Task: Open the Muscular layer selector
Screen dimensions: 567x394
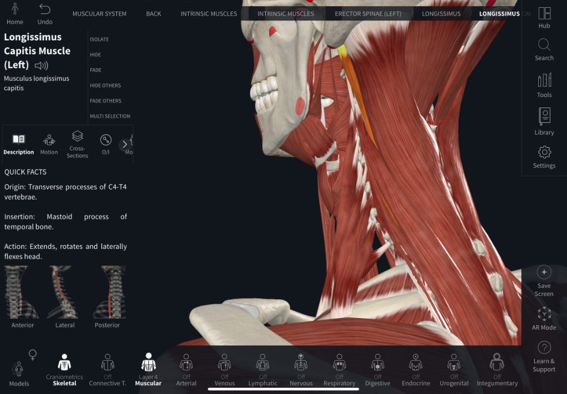Action: (x=148, y=364)
